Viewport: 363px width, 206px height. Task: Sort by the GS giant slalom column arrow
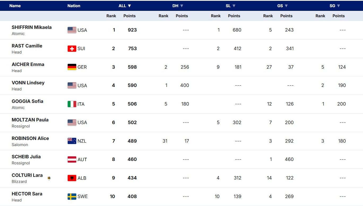point(286,6)
